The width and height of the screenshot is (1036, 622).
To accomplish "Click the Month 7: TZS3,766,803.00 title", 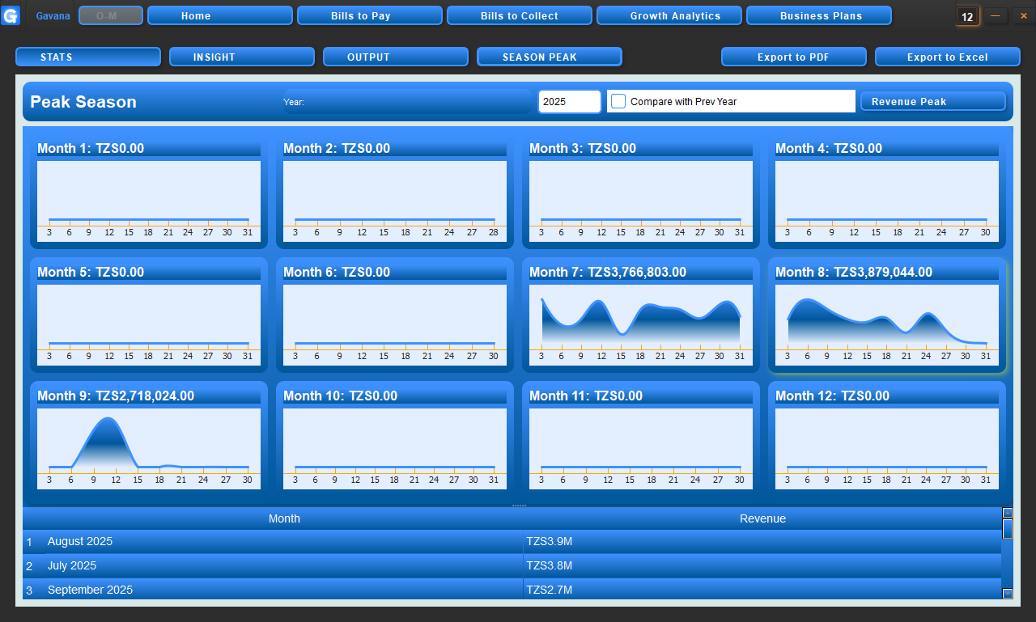I will pos(608,273).
